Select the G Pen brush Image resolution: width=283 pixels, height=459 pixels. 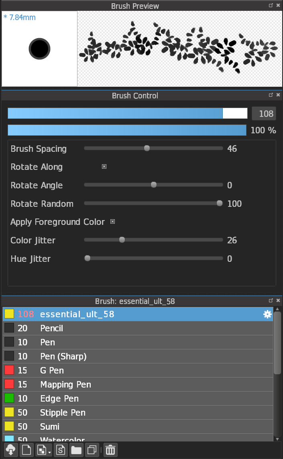[52, 371]
